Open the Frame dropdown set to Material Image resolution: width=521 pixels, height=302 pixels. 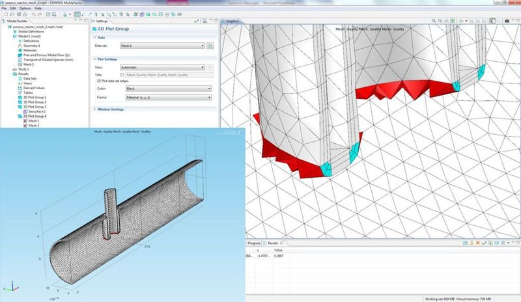168,97
